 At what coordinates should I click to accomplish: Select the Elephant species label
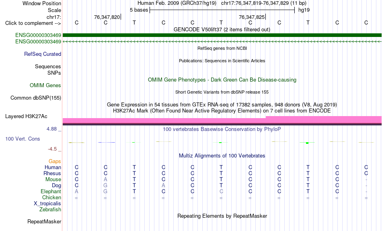51,191
